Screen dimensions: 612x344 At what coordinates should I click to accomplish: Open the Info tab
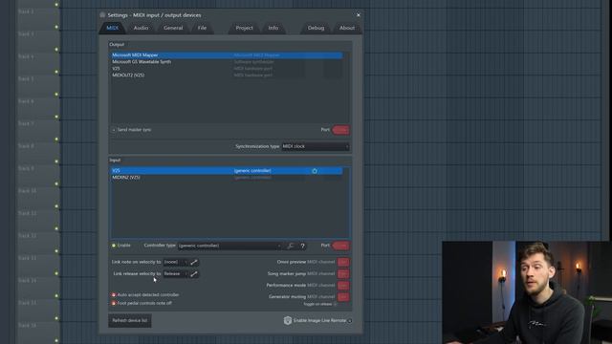[x=273, y=28]
